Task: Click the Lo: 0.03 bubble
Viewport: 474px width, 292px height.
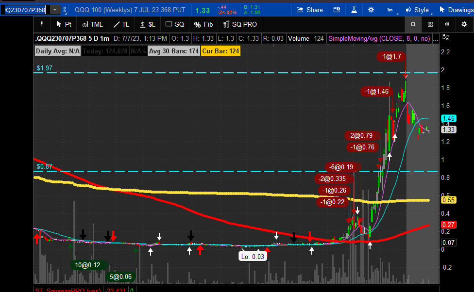Action: pyautogui.click(x=253, y=257)
